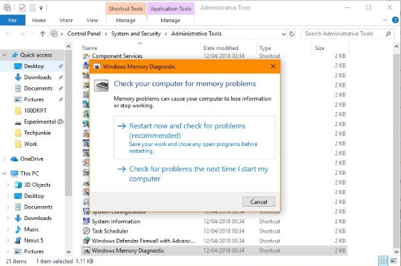The image size is (401, 266).
Task: Click the file list scrollbar up arrow
Action: point(396,47)
